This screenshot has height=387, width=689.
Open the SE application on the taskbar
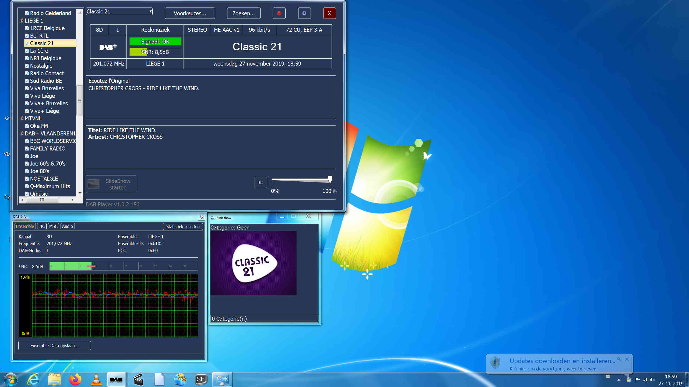(201, 379)
